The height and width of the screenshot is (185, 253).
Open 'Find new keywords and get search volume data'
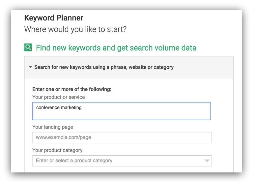[116, 48]
